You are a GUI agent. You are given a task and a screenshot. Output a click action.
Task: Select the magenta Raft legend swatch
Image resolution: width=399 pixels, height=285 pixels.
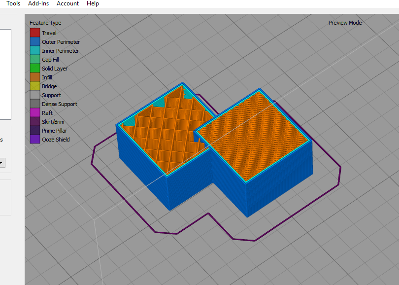point(35,113)
